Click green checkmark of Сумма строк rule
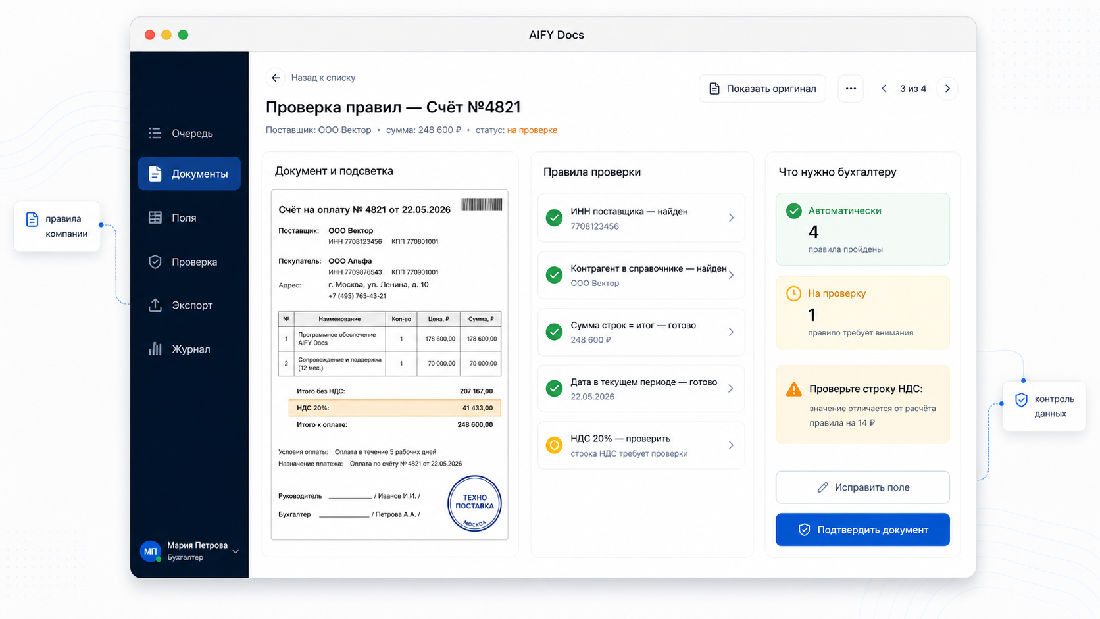The image size is (1100, 619). coord(555,332)
